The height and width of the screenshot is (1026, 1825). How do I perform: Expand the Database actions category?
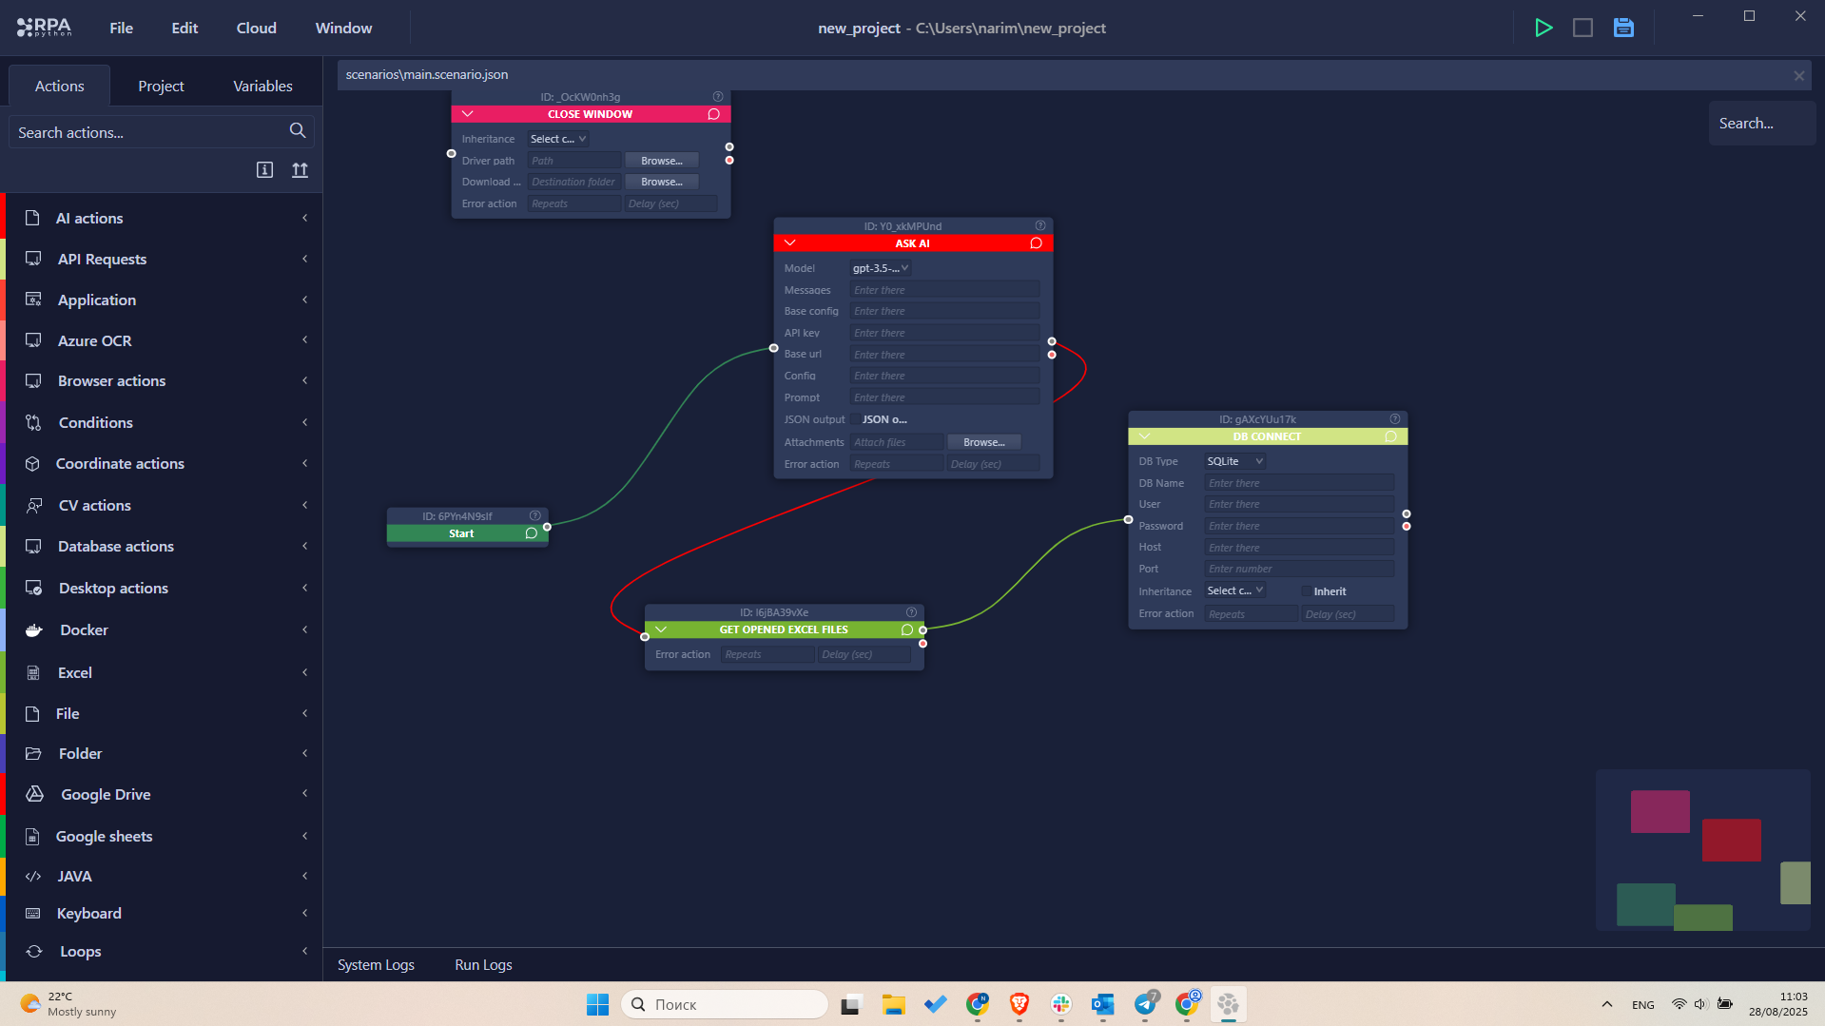click(164, 546)
